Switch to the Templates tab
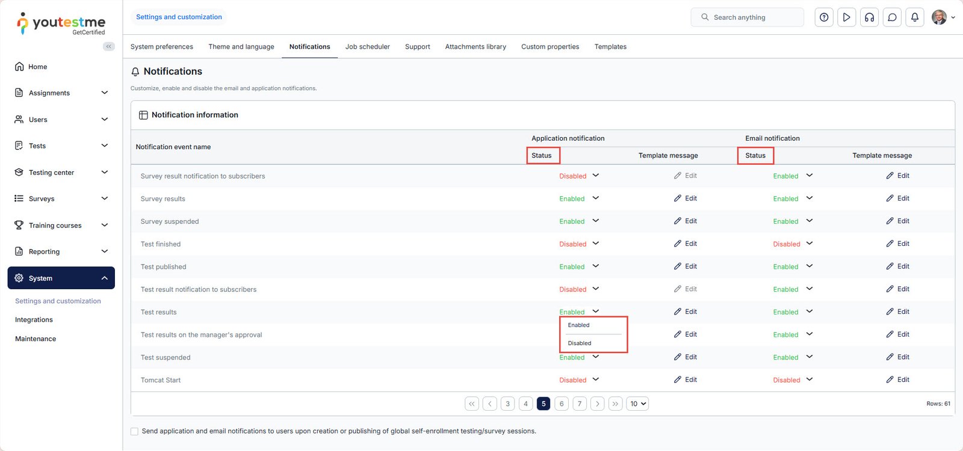This screenshot has width=963, height=451. click(x=610, y=47)
